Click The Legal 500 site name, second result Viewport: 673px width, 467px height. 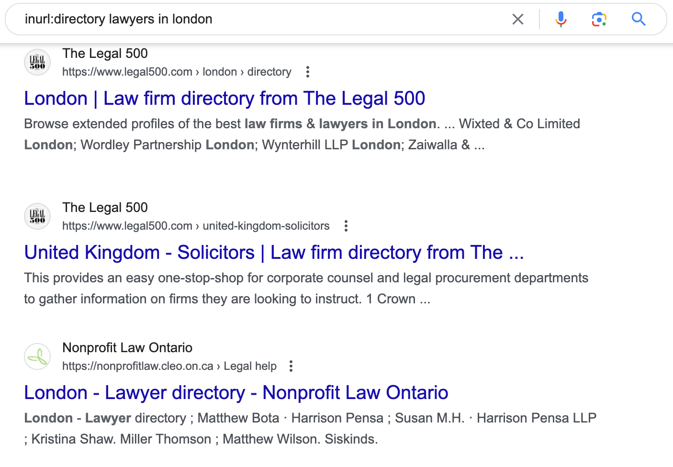(x=105, y=208)
